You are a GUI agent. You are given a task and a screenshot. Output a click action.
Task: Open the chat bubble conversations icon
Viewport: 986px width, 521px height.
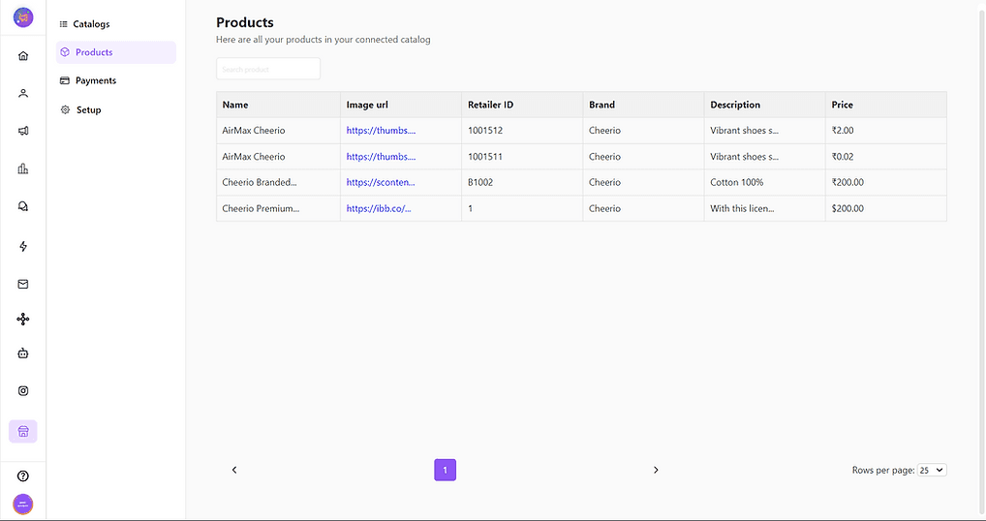(x=23, y=206)
